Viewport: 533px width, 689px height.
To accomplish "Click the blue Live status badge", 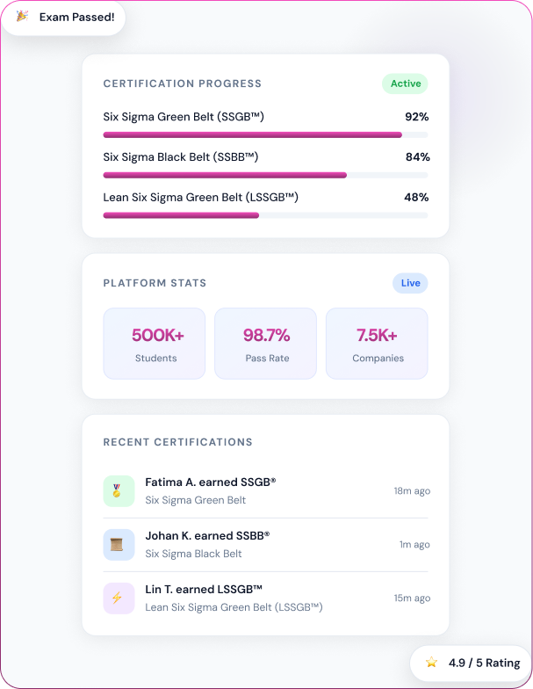I will point(410,283).
